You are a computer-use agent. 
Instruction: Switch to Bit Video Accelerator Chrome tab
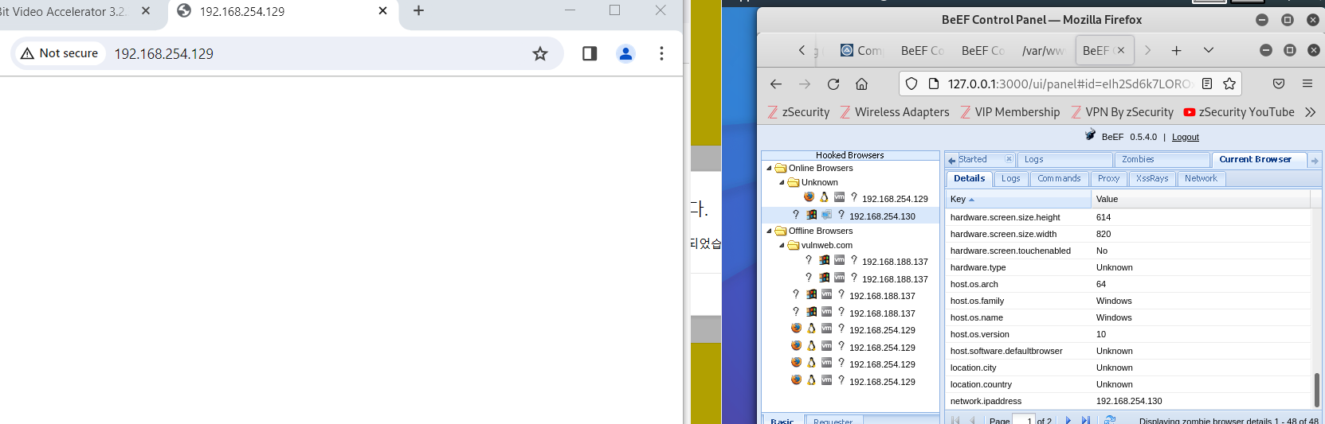click(x=64, y=11)
